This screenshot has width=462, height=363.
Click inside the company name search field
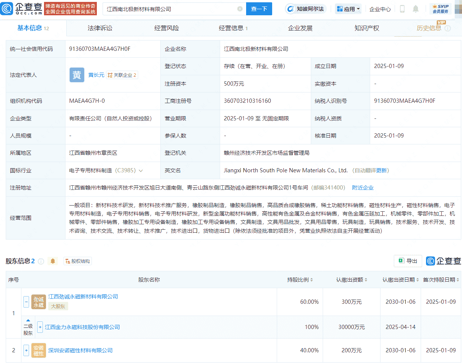[172, 8]
